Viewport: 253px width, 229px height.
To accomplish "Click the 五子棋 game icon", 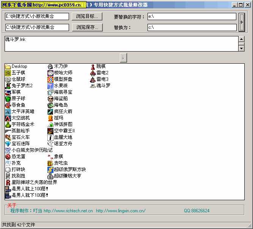I will (x=8, y=73).
